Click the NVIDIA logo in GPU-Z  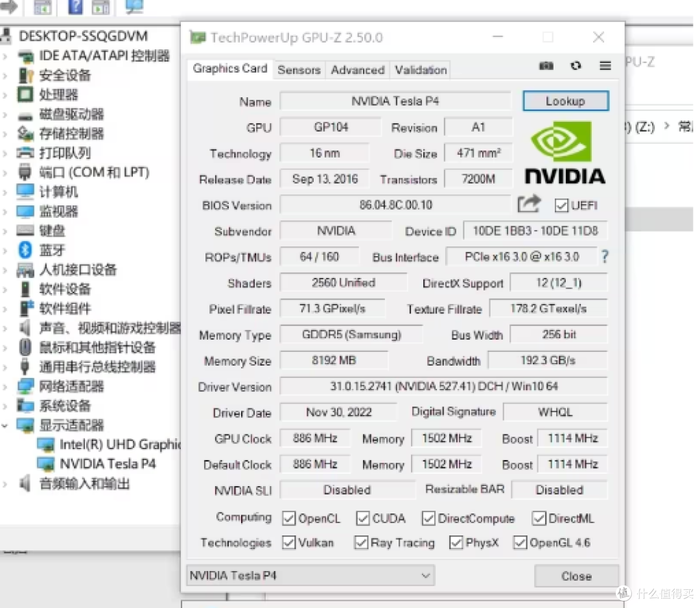click(x=565, y=153)
